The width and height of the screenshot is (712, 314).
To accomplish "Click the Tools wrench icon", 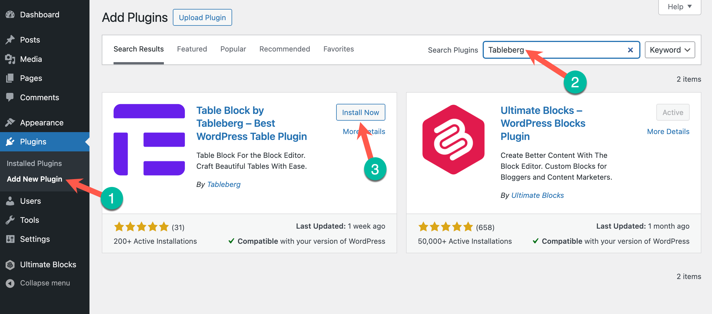I will point(10,220).
